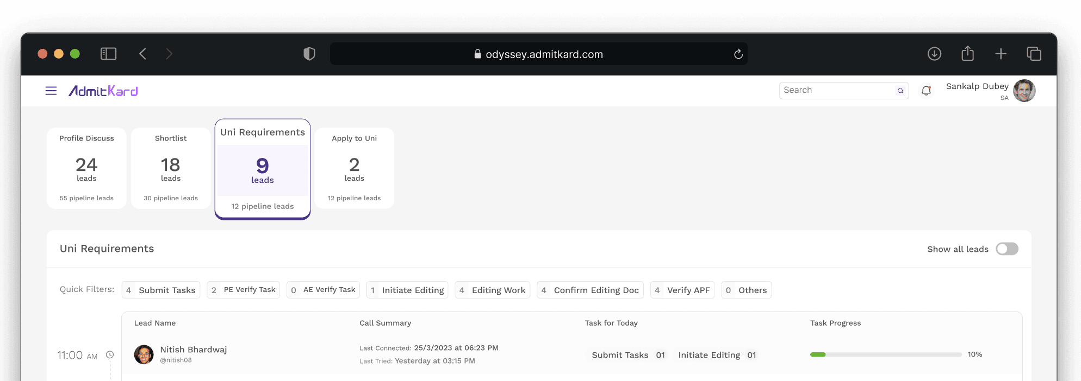Filter by Confirm Editing Doc
1081x381 pixels.
coord(590,290)
